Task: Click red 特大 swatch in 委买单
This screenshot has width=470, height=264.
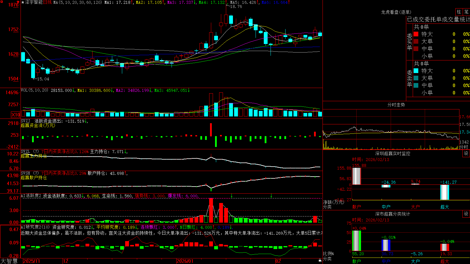Action: (x=416, y=34)
